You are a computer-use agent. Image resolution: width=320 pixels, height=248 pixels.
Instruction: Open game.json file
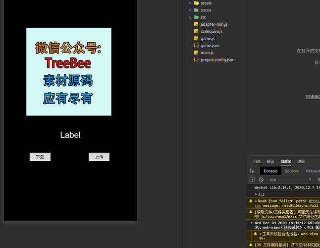click(210, 46)
